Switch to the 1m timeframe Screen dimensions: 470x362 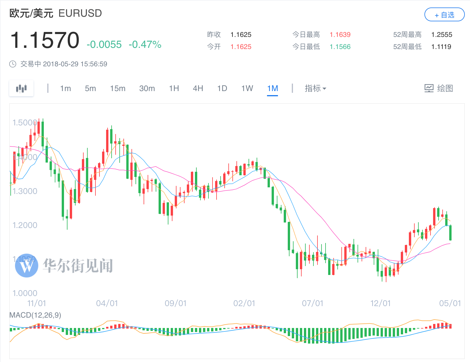pos(65,88)
